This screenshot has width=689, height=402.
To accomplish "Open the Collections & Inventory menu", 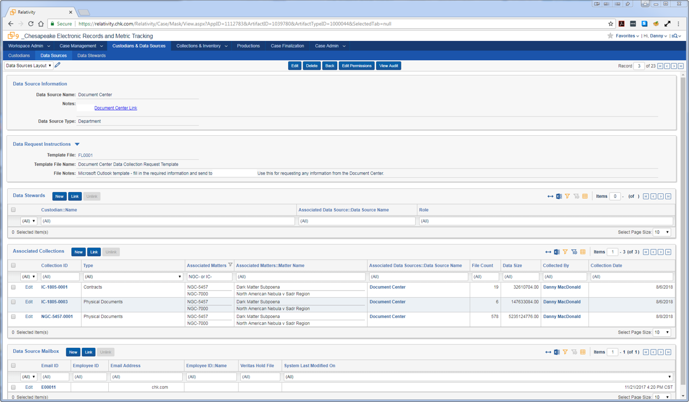I will [x=202, y=46].
